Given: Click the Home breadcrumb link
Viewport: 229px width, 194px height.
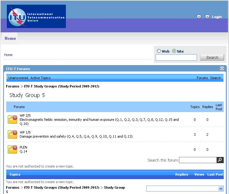Looking at the screenshot, I should tap(8, 55).
